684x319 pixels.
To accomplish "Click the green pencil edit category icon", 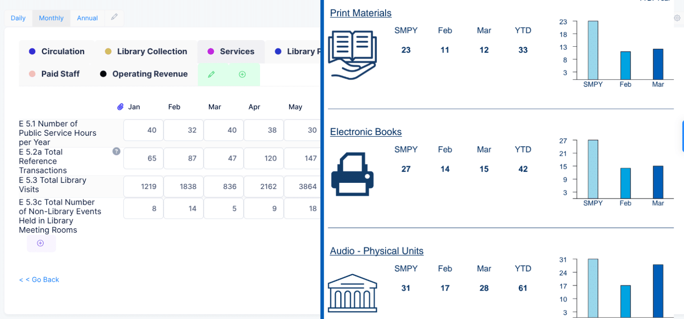I will click(212, 74).
